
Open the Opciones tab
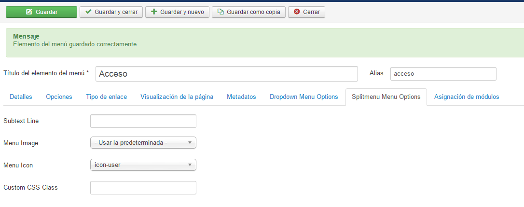point(59,97)
